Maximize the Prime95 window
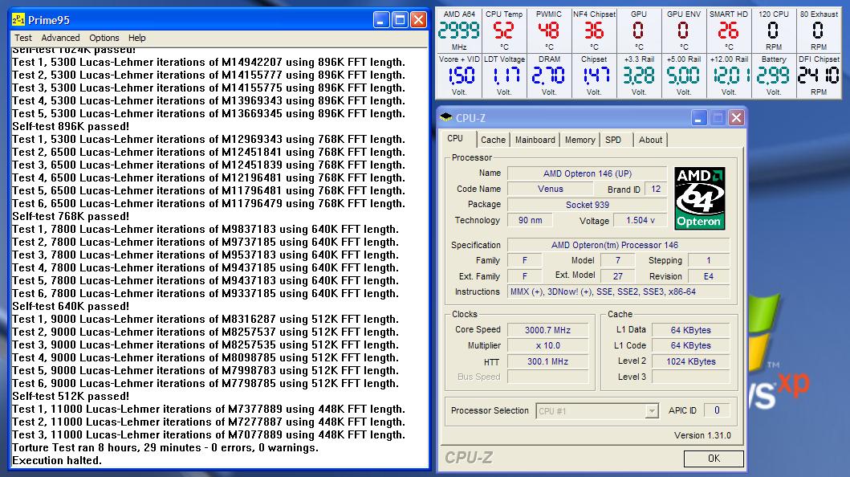This screenshot has height=477, width=850. tap(400, 20)
